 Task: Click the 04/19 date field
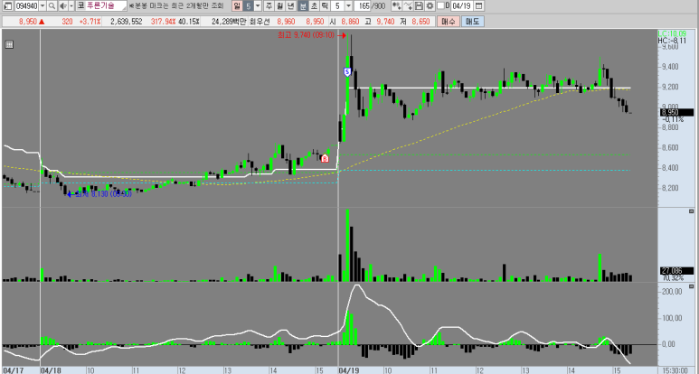461,5
